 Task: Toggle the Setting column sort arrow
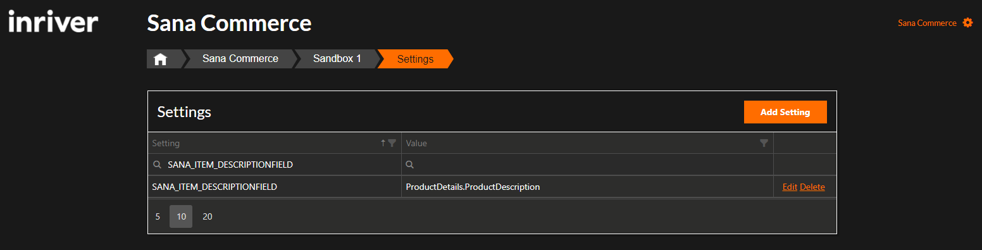[383, 143]
